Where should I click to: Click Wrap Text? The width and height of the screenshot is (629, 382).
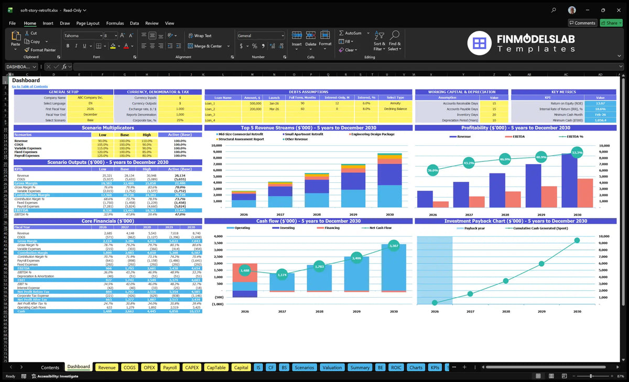[x=200, y=36]
